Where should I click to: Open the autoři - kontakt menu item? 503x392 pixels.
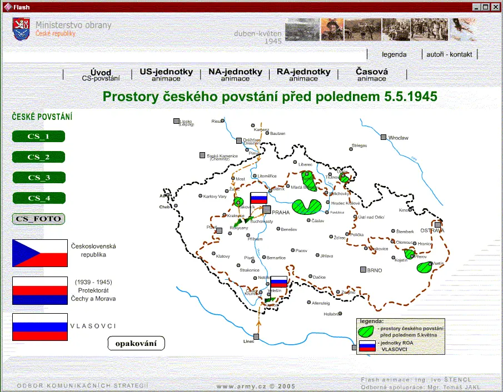(449, 54)
